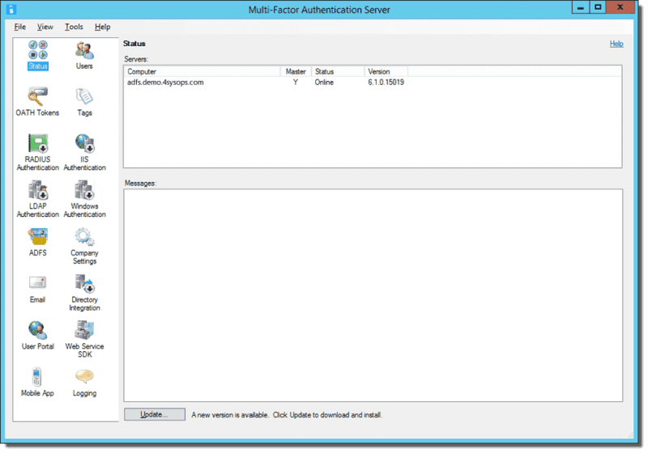The height and width of the screenshot is (453, 648).
Task: Open Windows Authentication configuration
Action: point(84,199)
